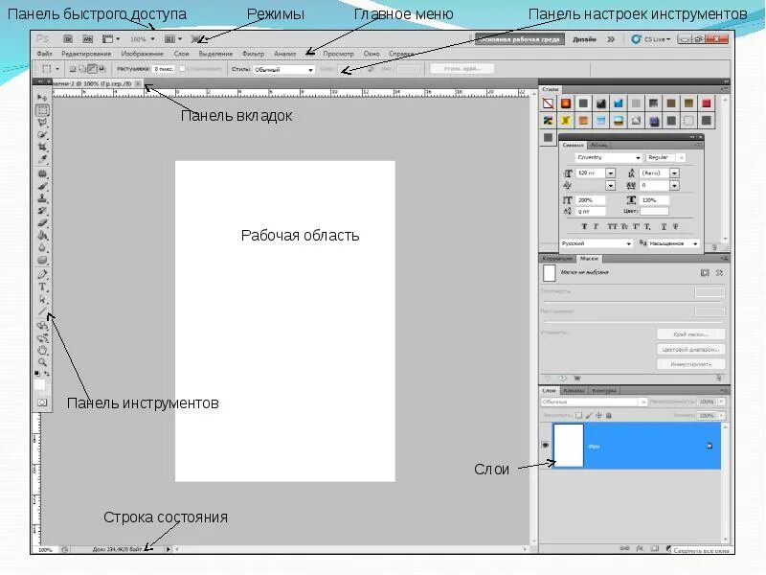This screenshot has height=575, width=766.
Task: Tick the anti-alias checkbox in the options bar
Action: click(x=182, y=69)
